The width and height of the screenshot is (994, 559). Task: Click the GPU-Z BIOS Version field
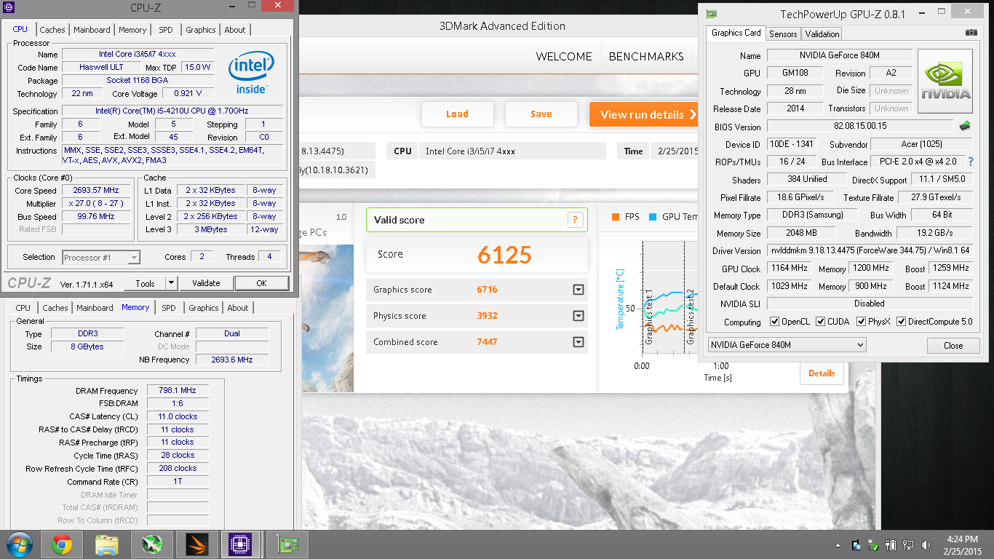click(x=859, y=126)
